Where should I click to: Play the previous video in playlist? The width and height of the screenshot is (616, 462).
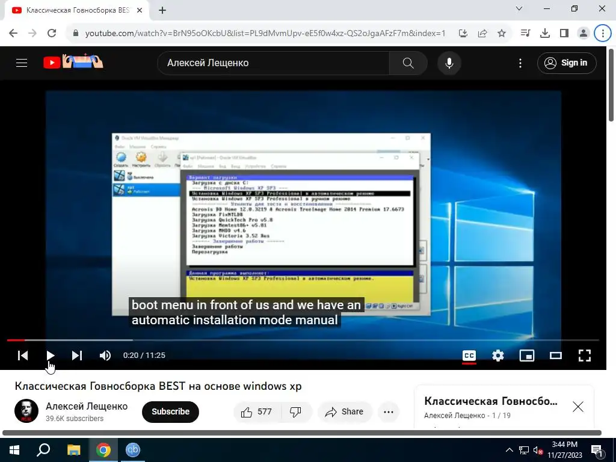[x=23, y=356]
